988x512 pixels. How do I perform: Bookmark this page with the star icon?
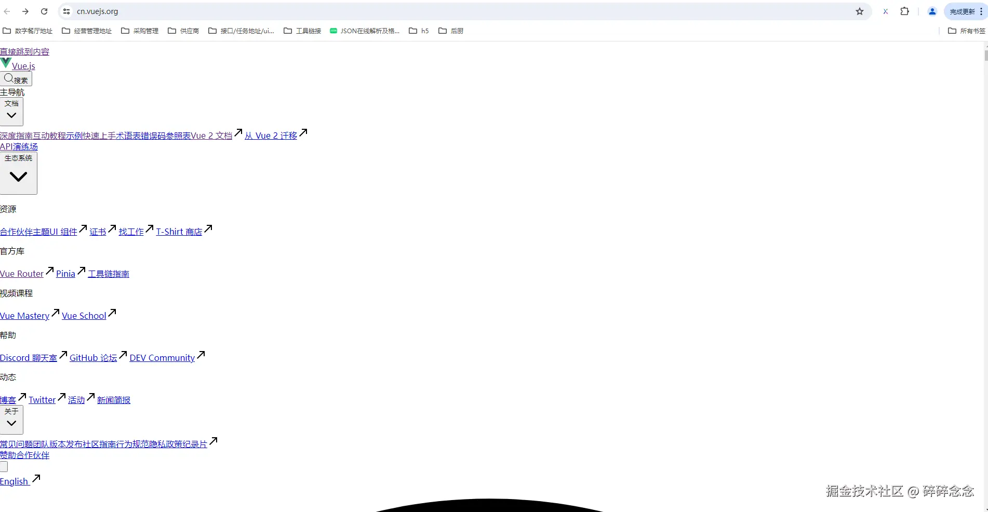860,11
